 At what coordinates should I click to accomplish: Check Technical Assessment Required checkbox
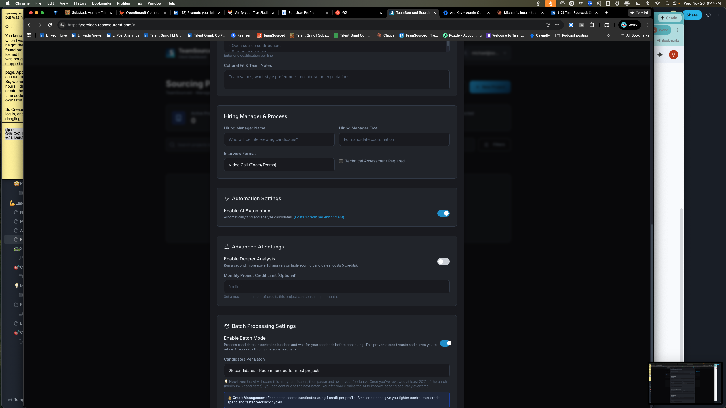tap(341, 161)
